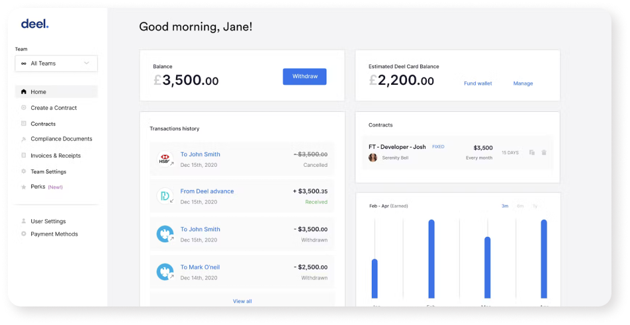630x325 pixels.
Task: Click the deel logo
Action: point(34,24)
